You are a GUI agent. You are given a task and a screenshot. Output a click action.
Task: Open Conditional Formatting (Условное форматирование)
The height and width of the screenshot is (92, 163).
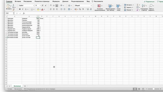pos(100,7)
